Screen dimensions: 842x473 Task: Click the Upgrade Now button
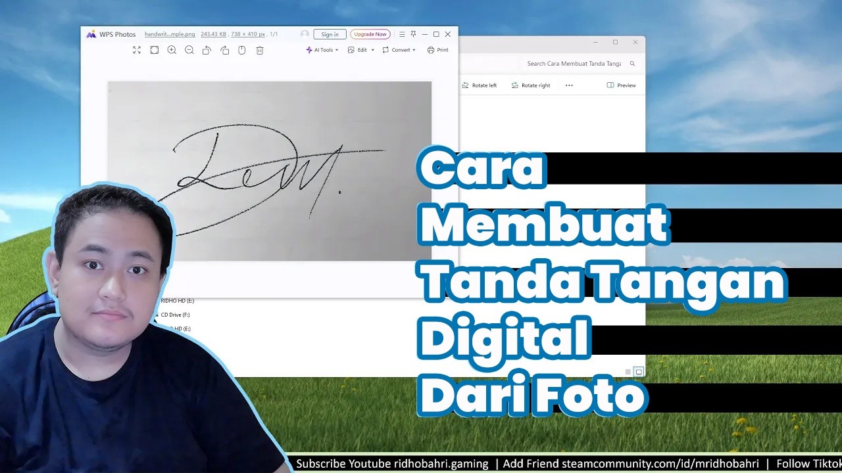[370, 34]
